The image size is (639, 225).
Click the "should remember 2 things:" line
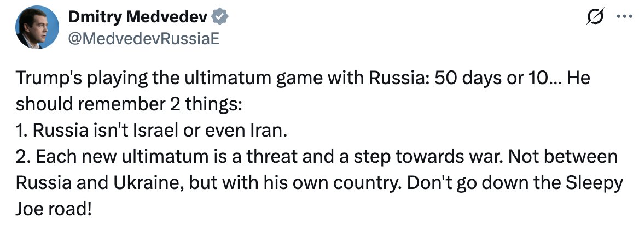[x=128, y=105]
